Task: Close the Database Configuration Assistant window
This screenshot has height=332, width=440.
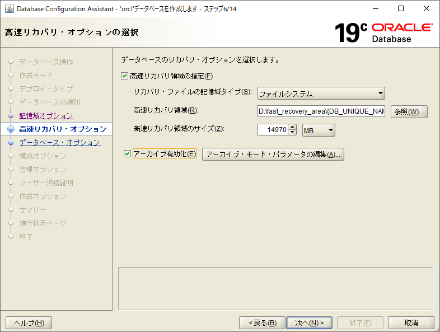Action: click(426, 9)
